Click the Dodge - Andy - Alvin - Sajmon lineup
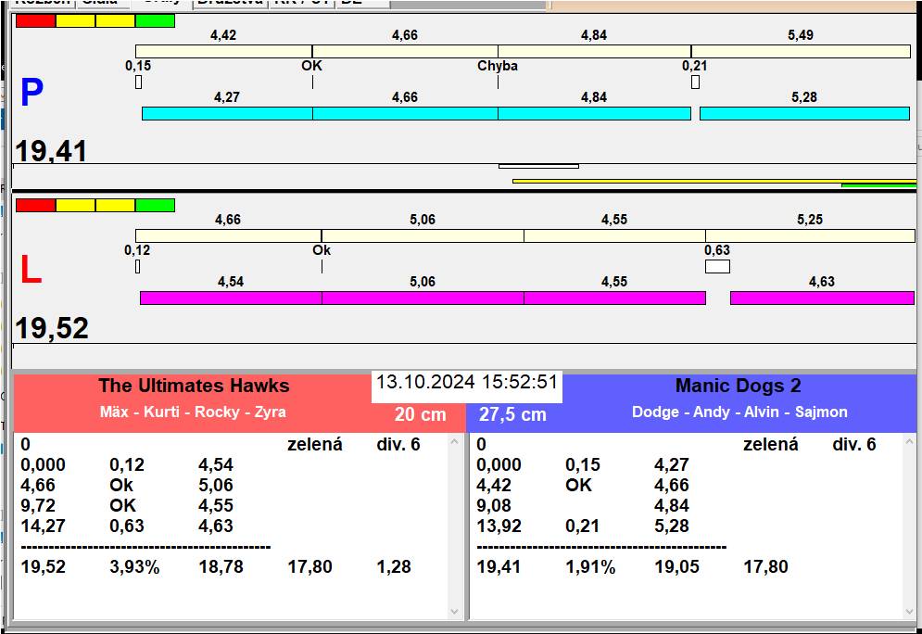The image size is (922, 634). pyautogui.click(x=739, y=412)
